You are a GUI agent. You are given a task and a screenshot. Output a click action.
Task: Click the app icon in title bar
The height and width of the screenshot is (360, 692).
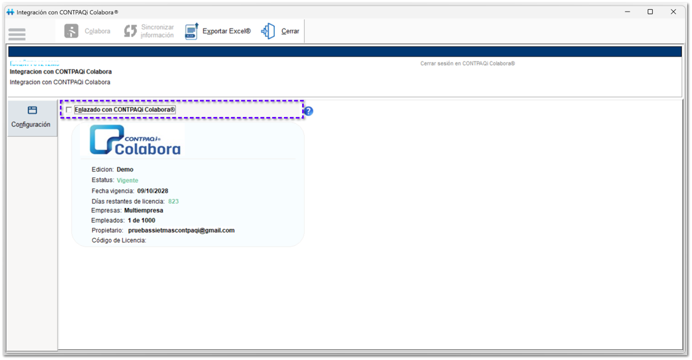(x=10, y=12)
